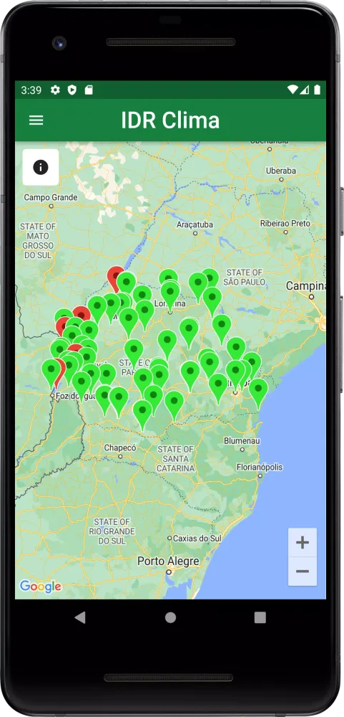Tap the battery indicator in status bar
Image resolution: width=344 pixels, height=717 pixels.
pyautogui.click(x=317, y=90)
